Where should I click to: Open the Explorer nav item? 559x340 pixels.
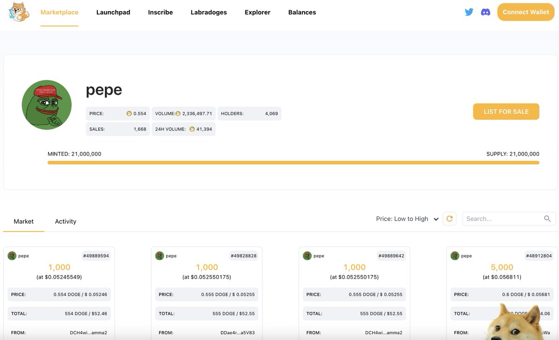click(x=258, y=13)
